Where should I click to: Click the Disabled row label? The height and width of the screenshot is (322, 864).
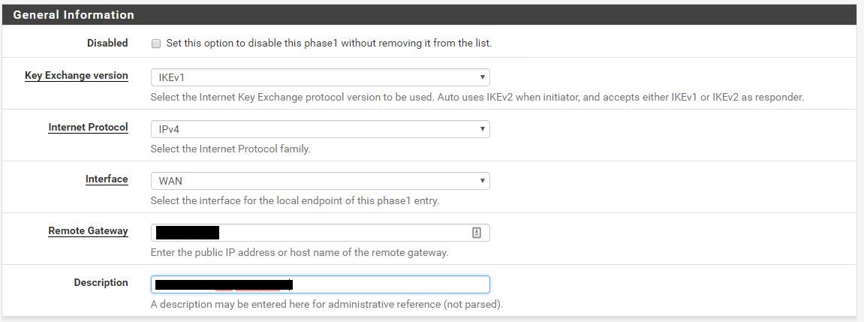[107, 43]
